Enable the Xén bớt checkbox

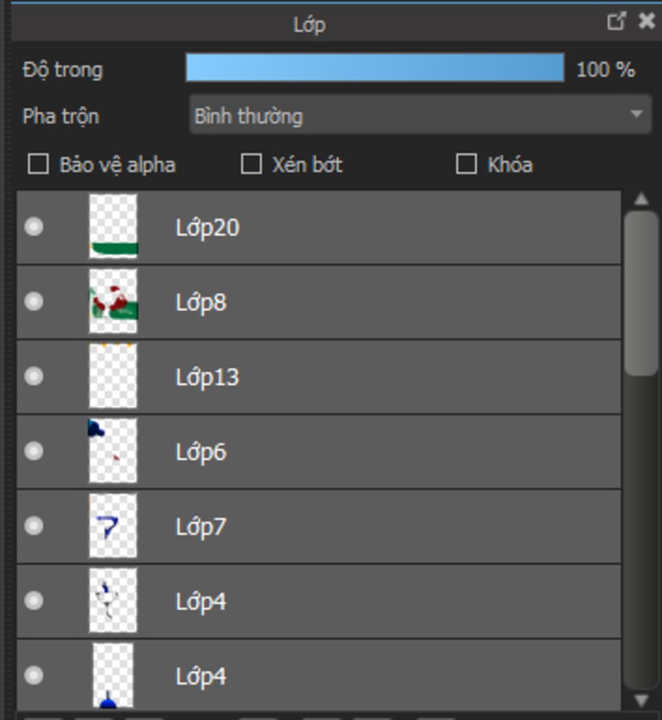tap(251, 164)
